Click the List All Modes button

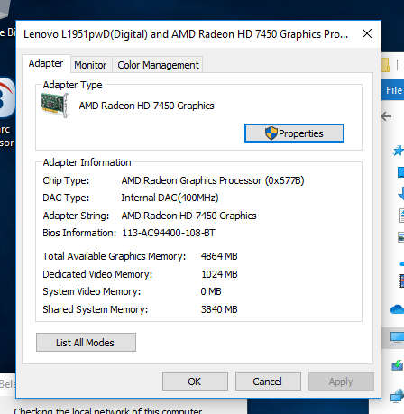(86, 342)
